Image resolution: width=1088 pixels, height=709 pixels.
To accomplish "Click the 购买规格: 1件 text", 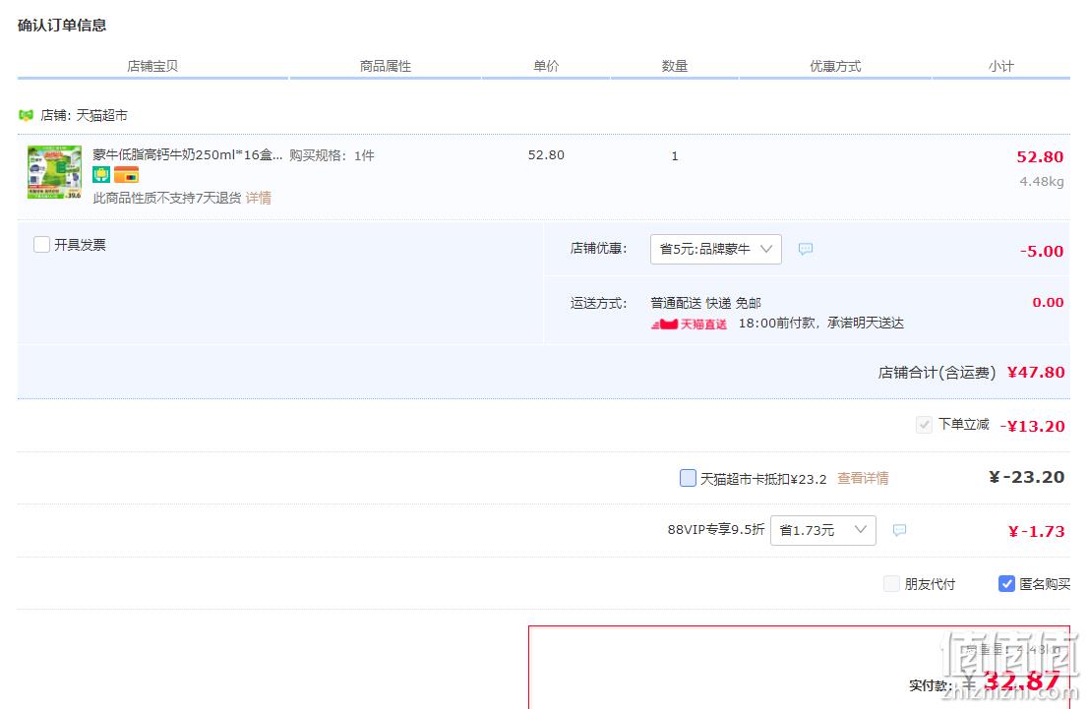I will click(332, 155).
